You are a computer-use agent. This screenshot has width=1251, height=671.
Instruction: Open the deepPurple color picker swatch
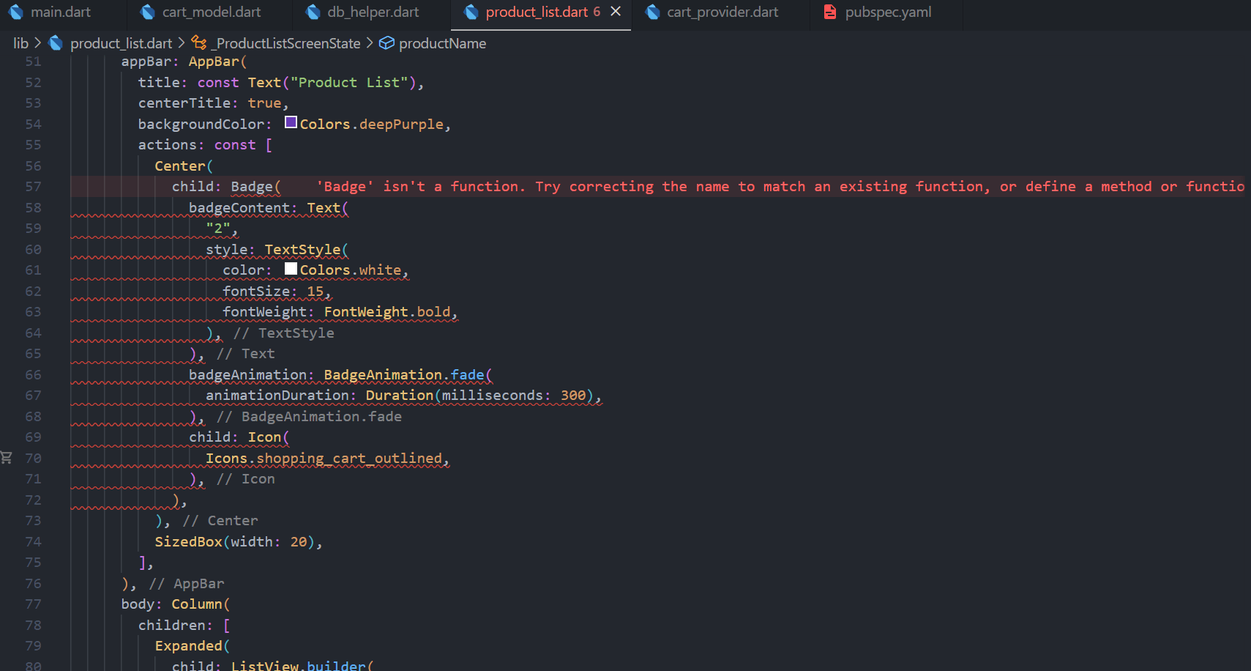coord(291,123)
